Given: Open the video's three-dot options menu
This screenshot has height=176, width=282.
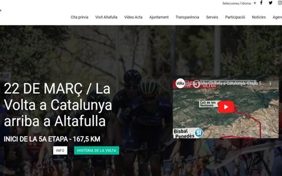Looking at the screenshot, I should [270, 84].
